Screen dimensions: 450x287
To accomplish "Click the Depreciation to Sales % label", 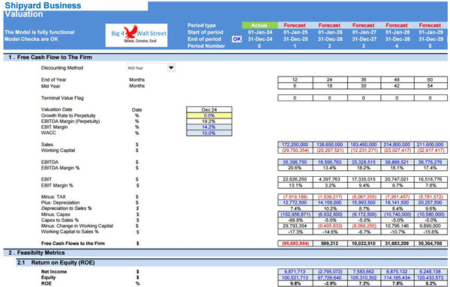I will [66, 208].
